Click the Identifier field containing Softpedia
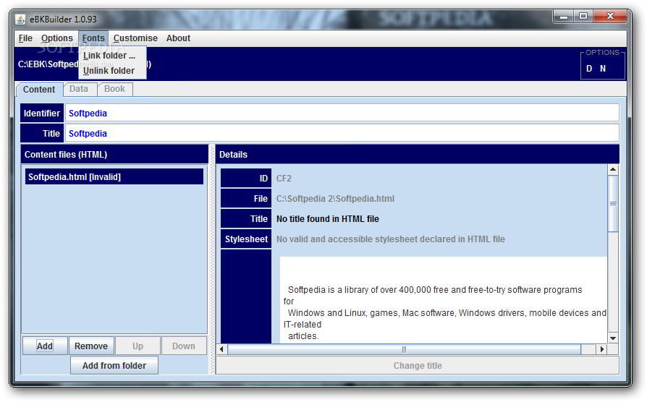This screenshot has width=647, height=402. coord(342,113)
